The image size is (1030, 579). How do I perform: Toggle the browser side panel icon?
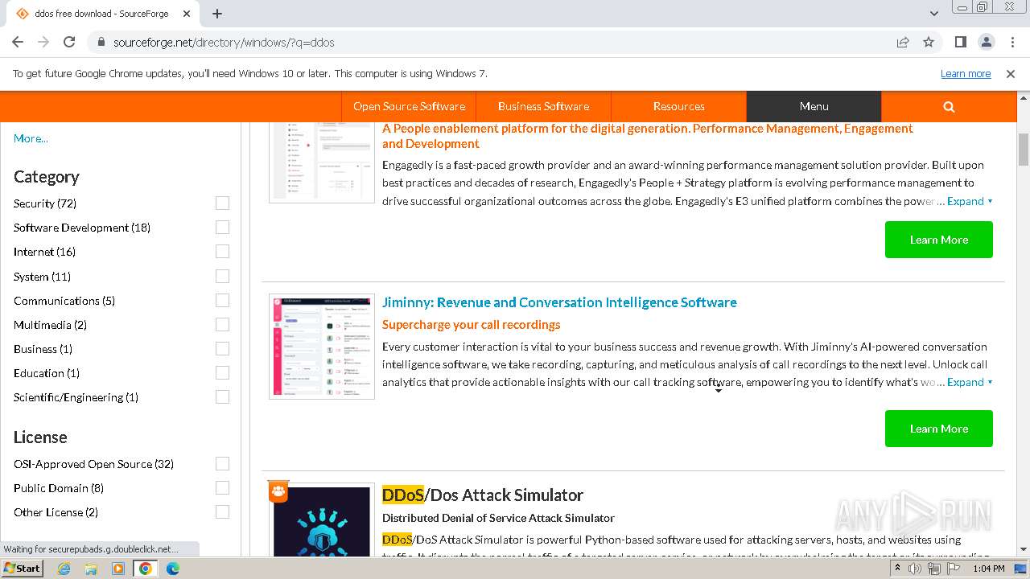click(960, 42)
